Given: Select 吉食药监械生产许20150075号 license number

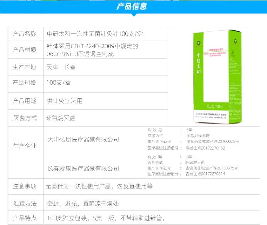Looking at the screenshot, I should 212,168.
